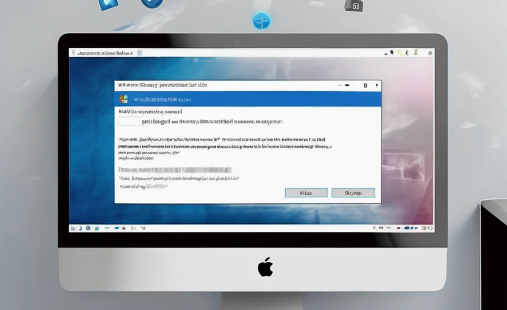Open the Start menu on the taskbar
This screenshot has width=507, height=310.
pyautogui.click(x=73, y=228)
